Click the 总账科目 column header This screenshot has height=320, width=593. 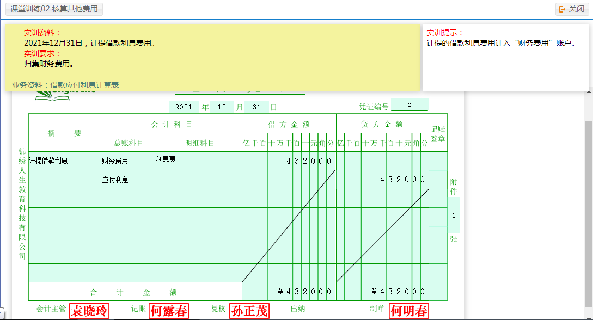click(x=129, y=143)
